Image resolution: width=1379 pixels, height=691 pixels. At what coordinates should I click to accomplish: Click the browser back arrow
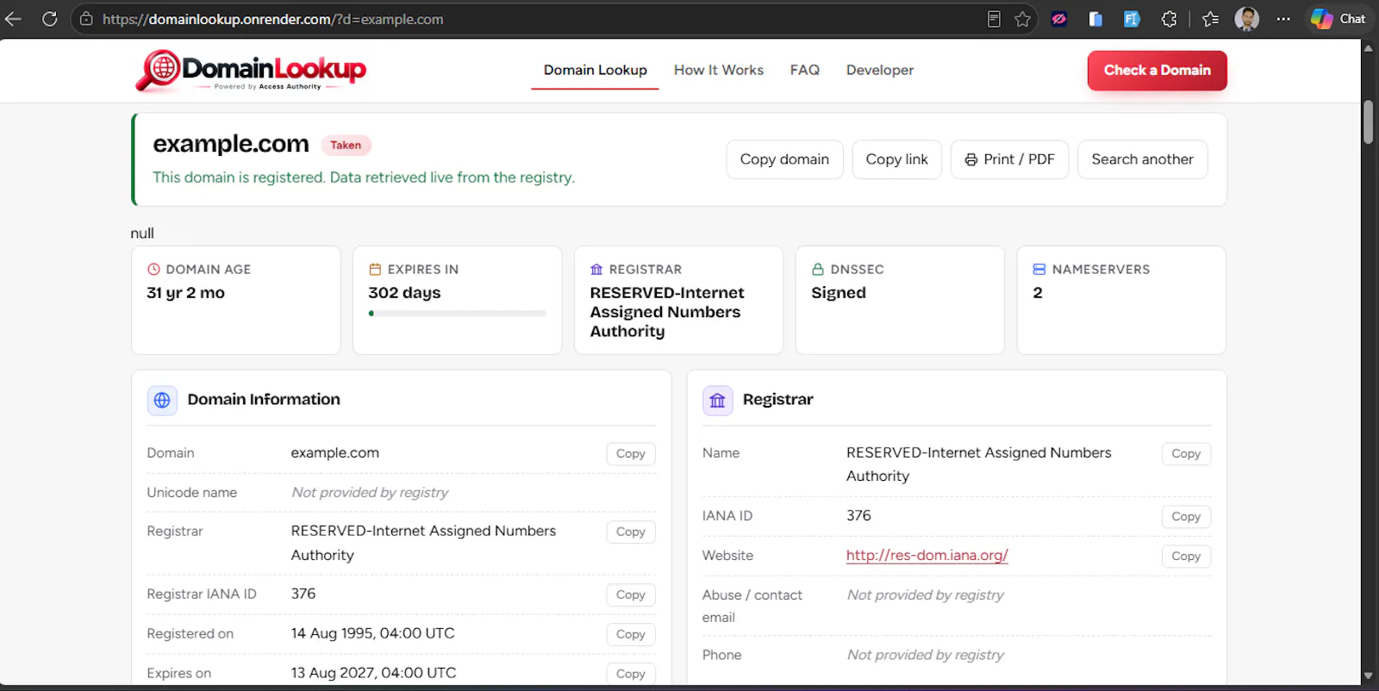pos(14,19)
